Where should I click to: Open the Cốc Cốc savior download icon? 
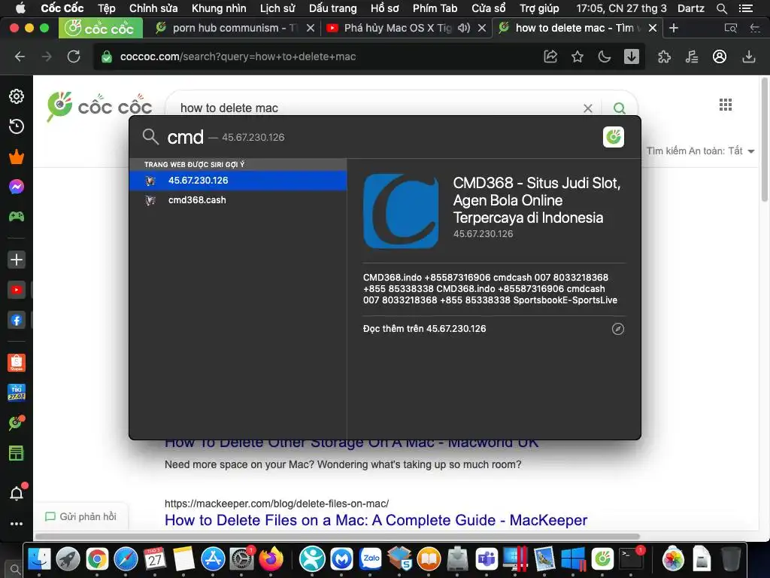[x=632, y=56]
